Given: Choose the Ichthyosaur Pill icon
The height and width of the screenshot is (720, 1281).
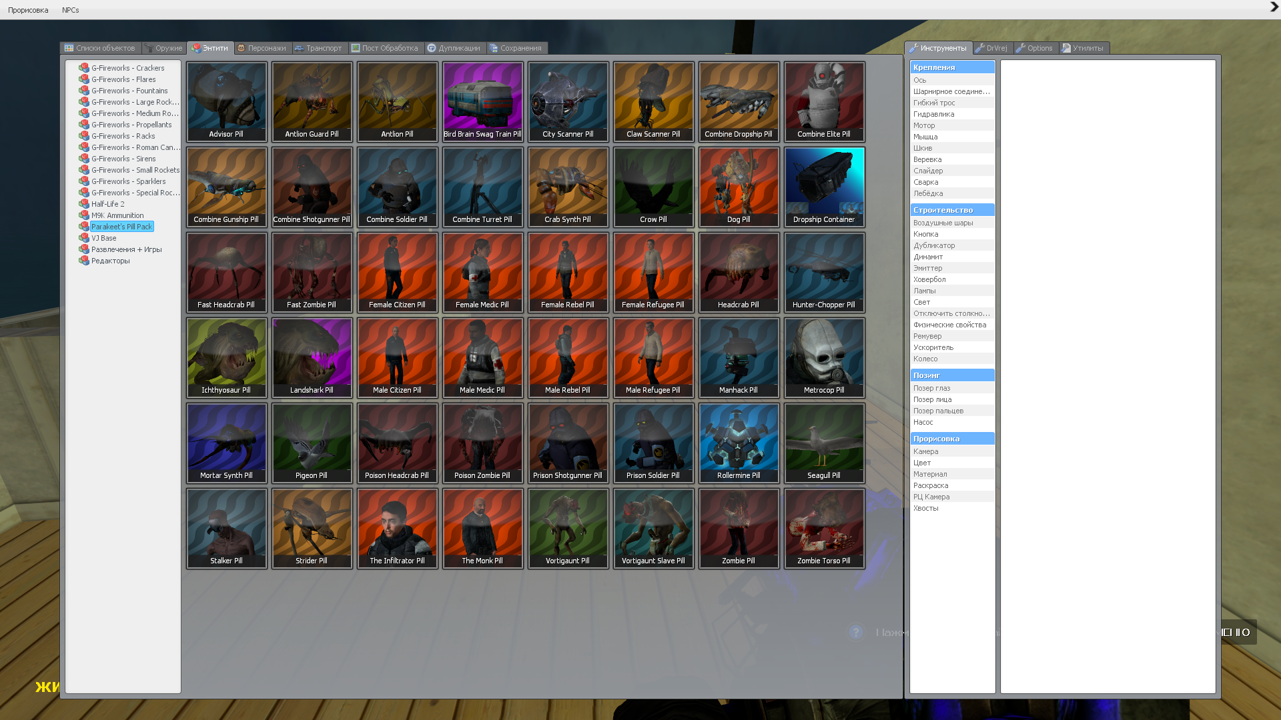Looking at the screenshot, I should (x=227, y=357).
